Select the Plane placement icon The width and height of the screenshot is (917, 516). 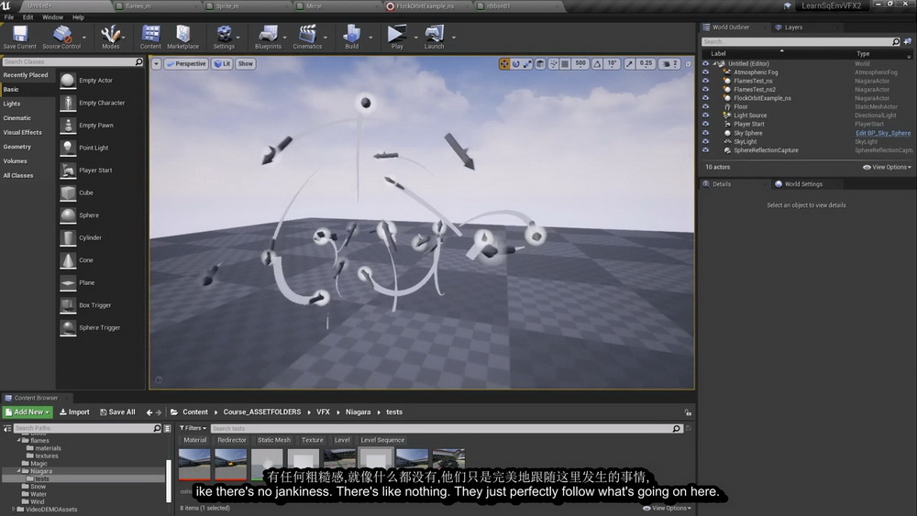[68, 283]
